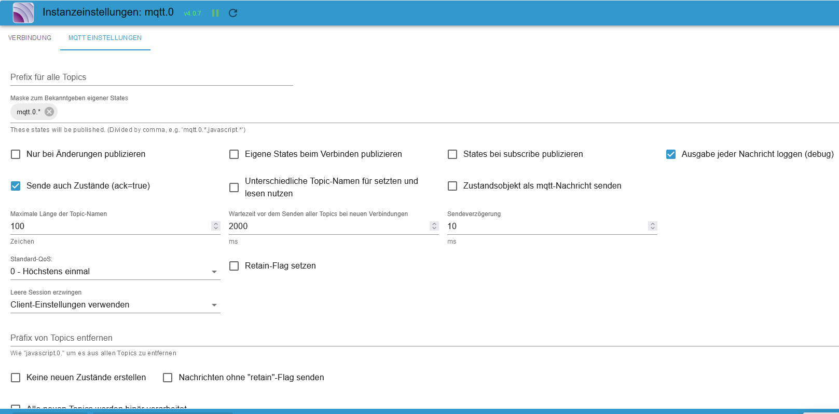
Task: Focus the Prefix für alle Topics field
Action: click(x=152, y=77)
